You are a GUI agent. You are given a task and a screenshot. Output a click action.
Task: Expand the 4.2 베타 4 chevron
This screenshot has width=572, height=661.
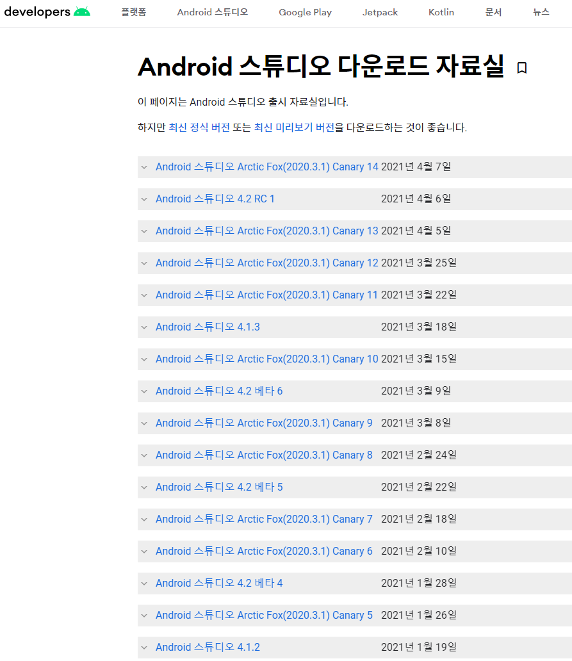144,584
